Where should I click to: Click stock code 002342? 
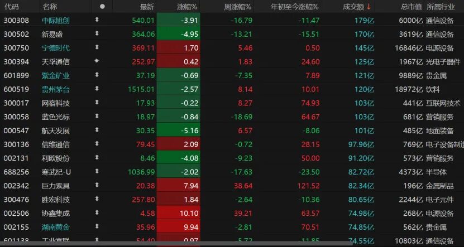16,186
